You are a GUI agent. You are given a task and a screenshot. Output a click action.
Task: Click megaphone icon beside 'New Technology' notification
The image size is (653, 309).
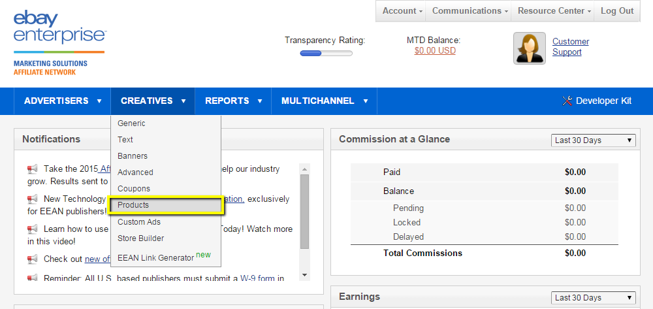tap(32, 199)
